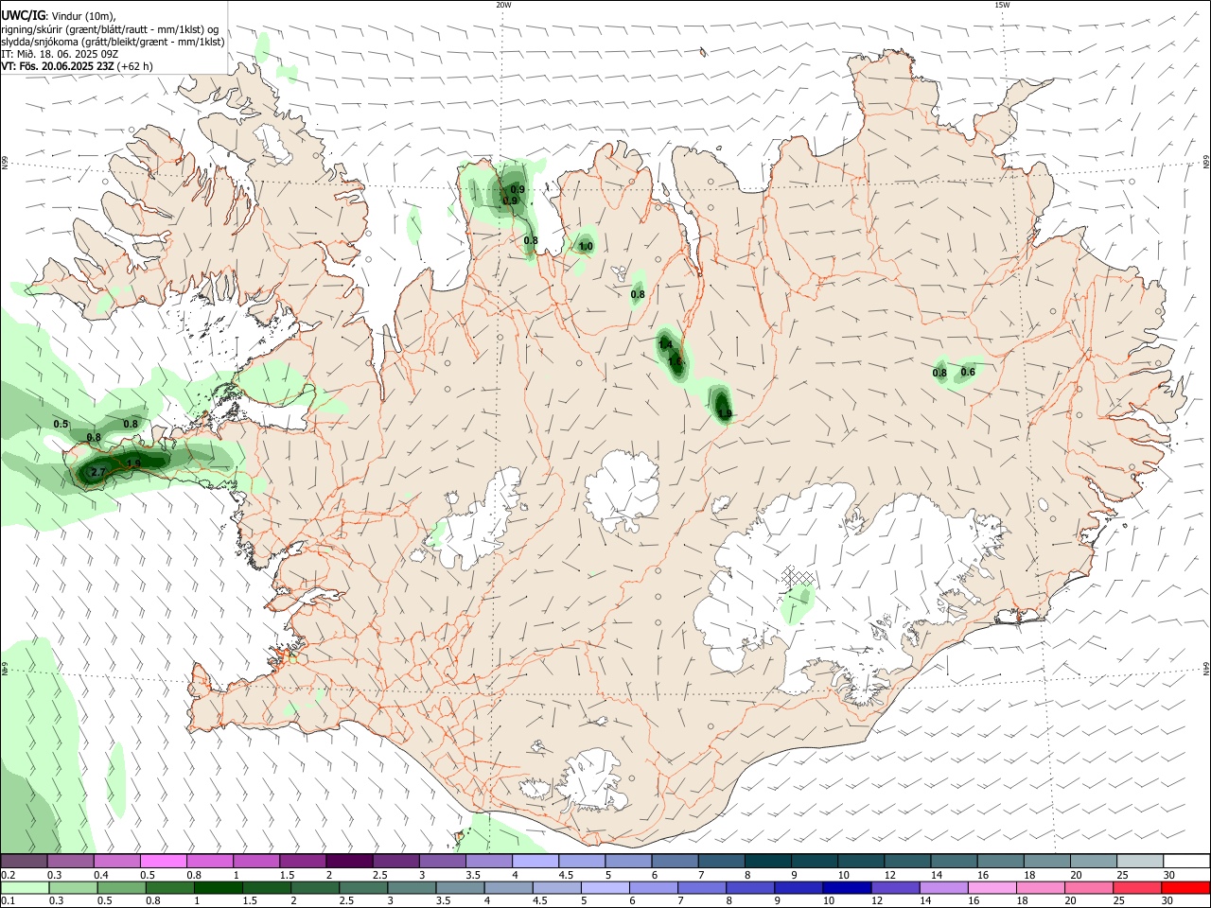This screenshot has width=1211, height=908.
Task: Click the 15W longitude label
Action: 1002,5
